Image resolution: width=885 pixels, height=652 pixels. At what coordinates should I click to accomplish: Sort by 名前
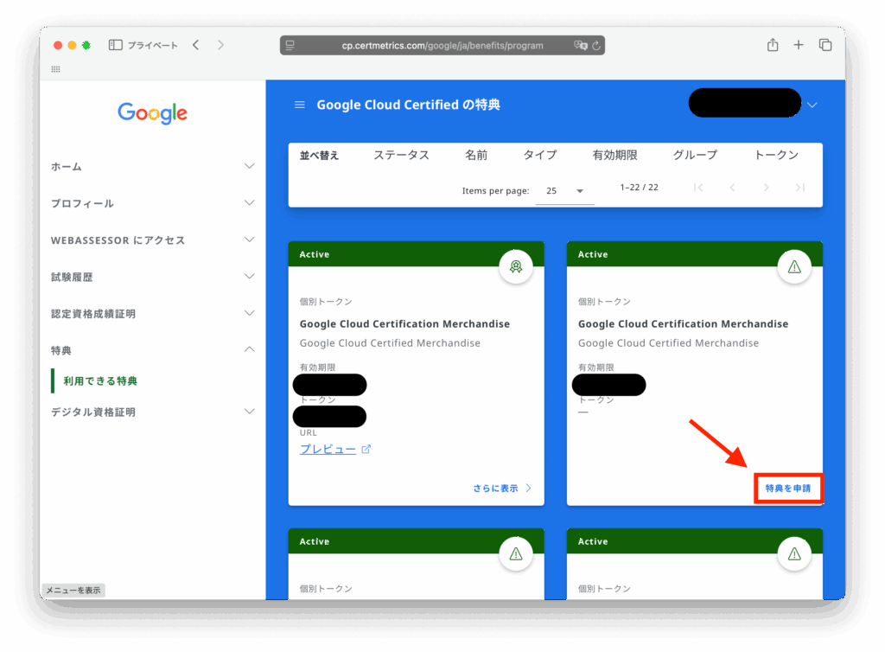[476, 156]
